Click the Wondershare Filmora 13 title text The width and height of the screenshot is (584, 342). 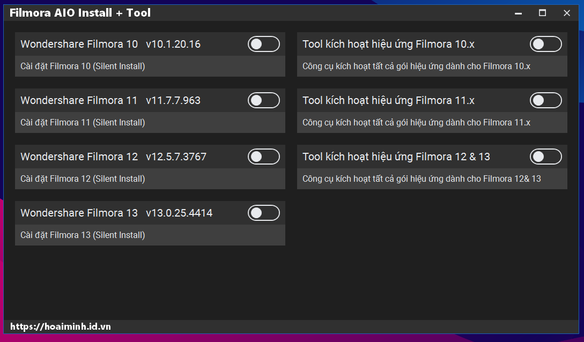tap(79, 213)
